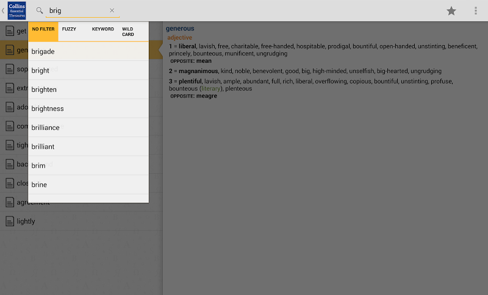Click the search magnifier icon

40,10
